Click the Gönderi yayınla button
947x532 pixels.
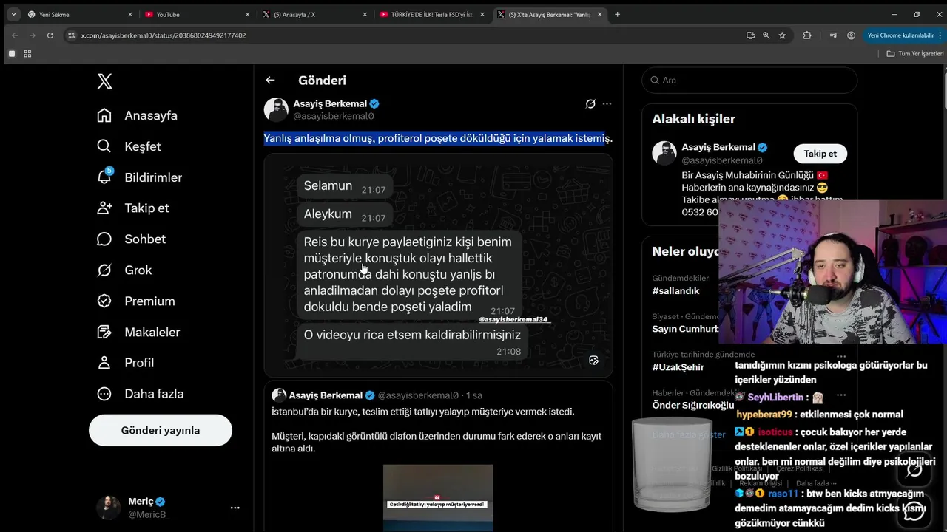click(161, 430)
